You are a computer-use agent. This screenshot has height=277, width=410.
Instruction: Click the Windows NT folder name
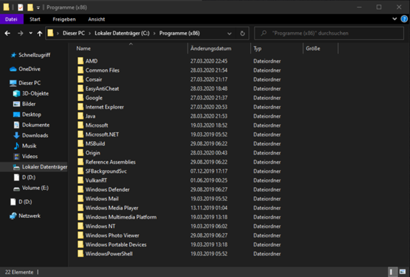[x=100, y=226]
